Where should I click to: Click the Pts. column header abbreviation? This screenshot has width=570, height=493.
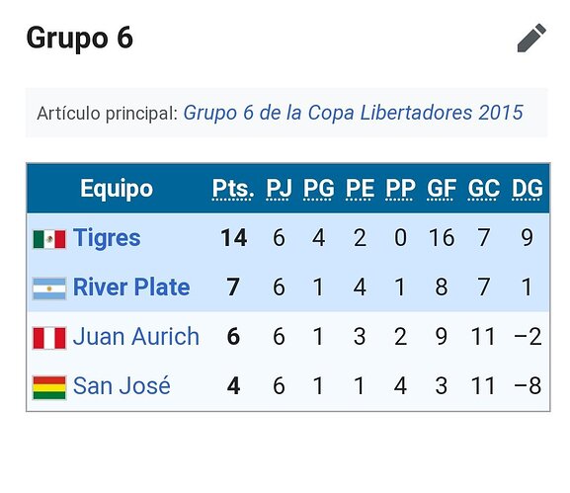tap(233, 189)
